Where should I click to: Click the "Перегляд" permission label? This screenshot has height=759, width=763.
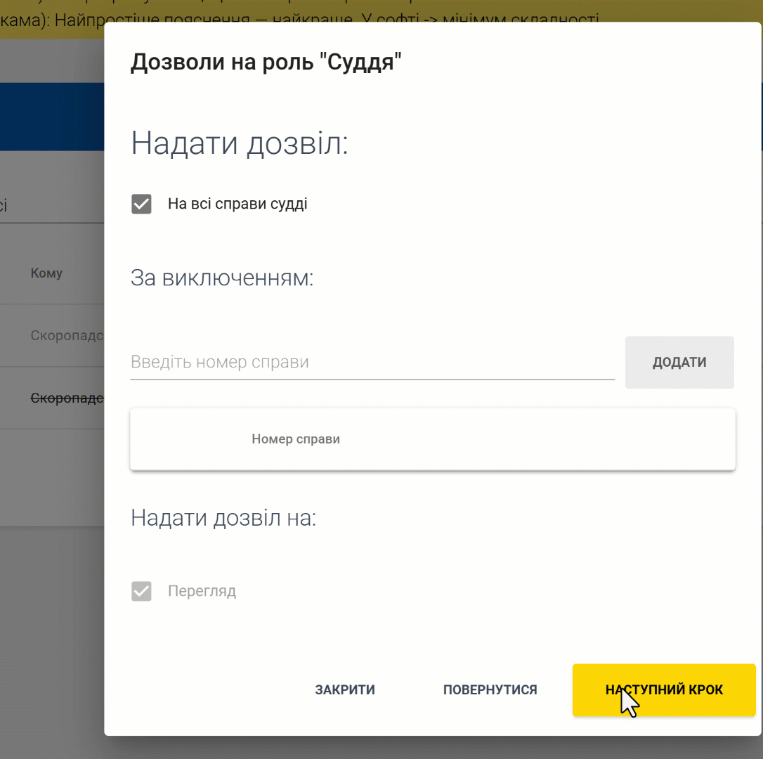coord(202,591)
